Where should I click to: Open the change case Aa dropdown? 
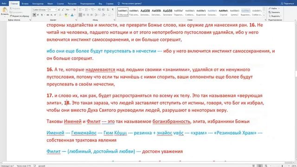(68, 10)
